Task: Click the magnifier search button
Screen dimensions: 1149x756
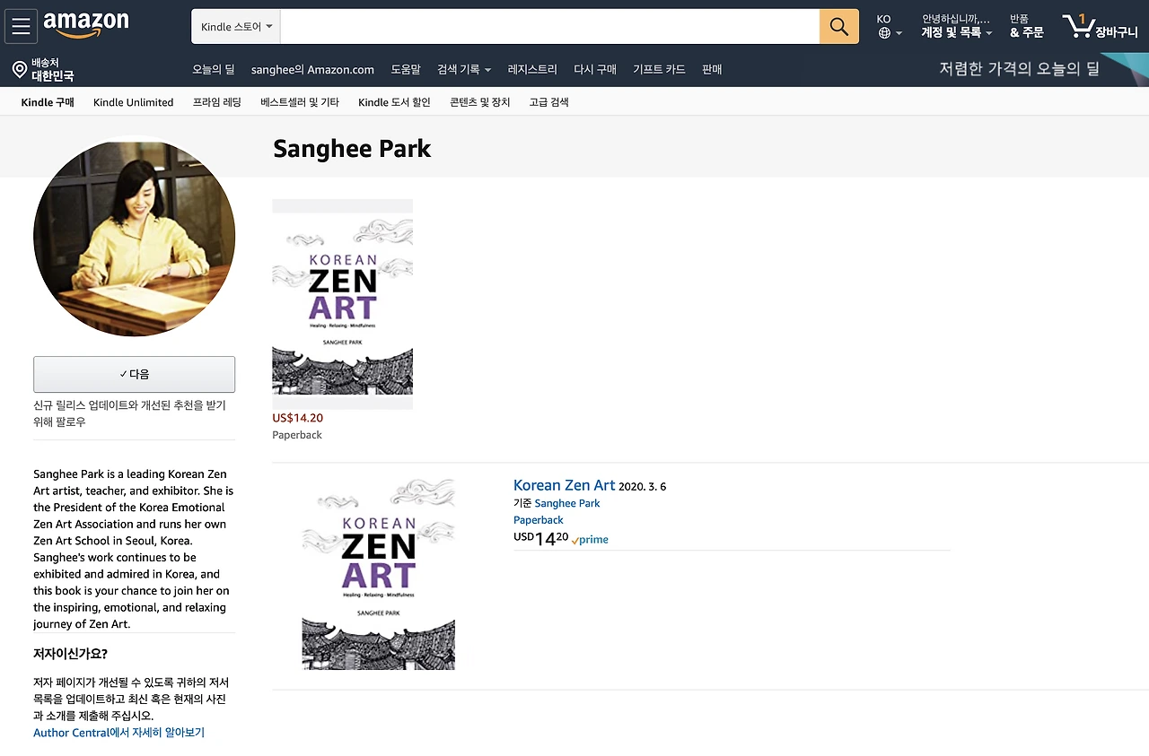Action: coord(838,27)
